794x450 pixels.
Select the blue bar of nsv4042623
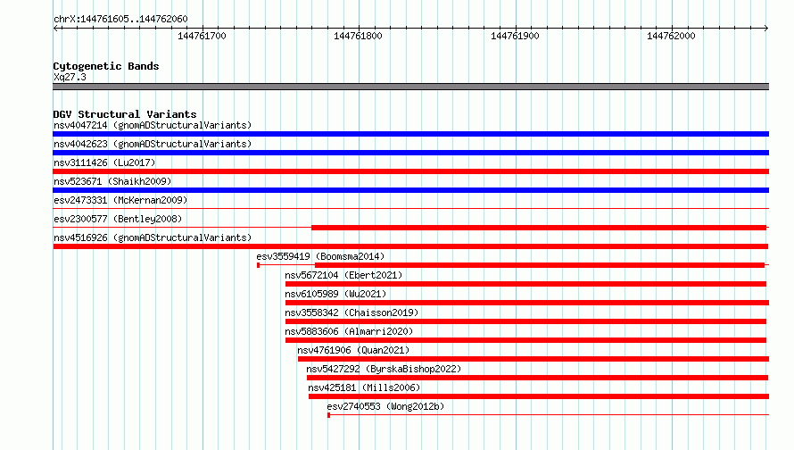410,153
